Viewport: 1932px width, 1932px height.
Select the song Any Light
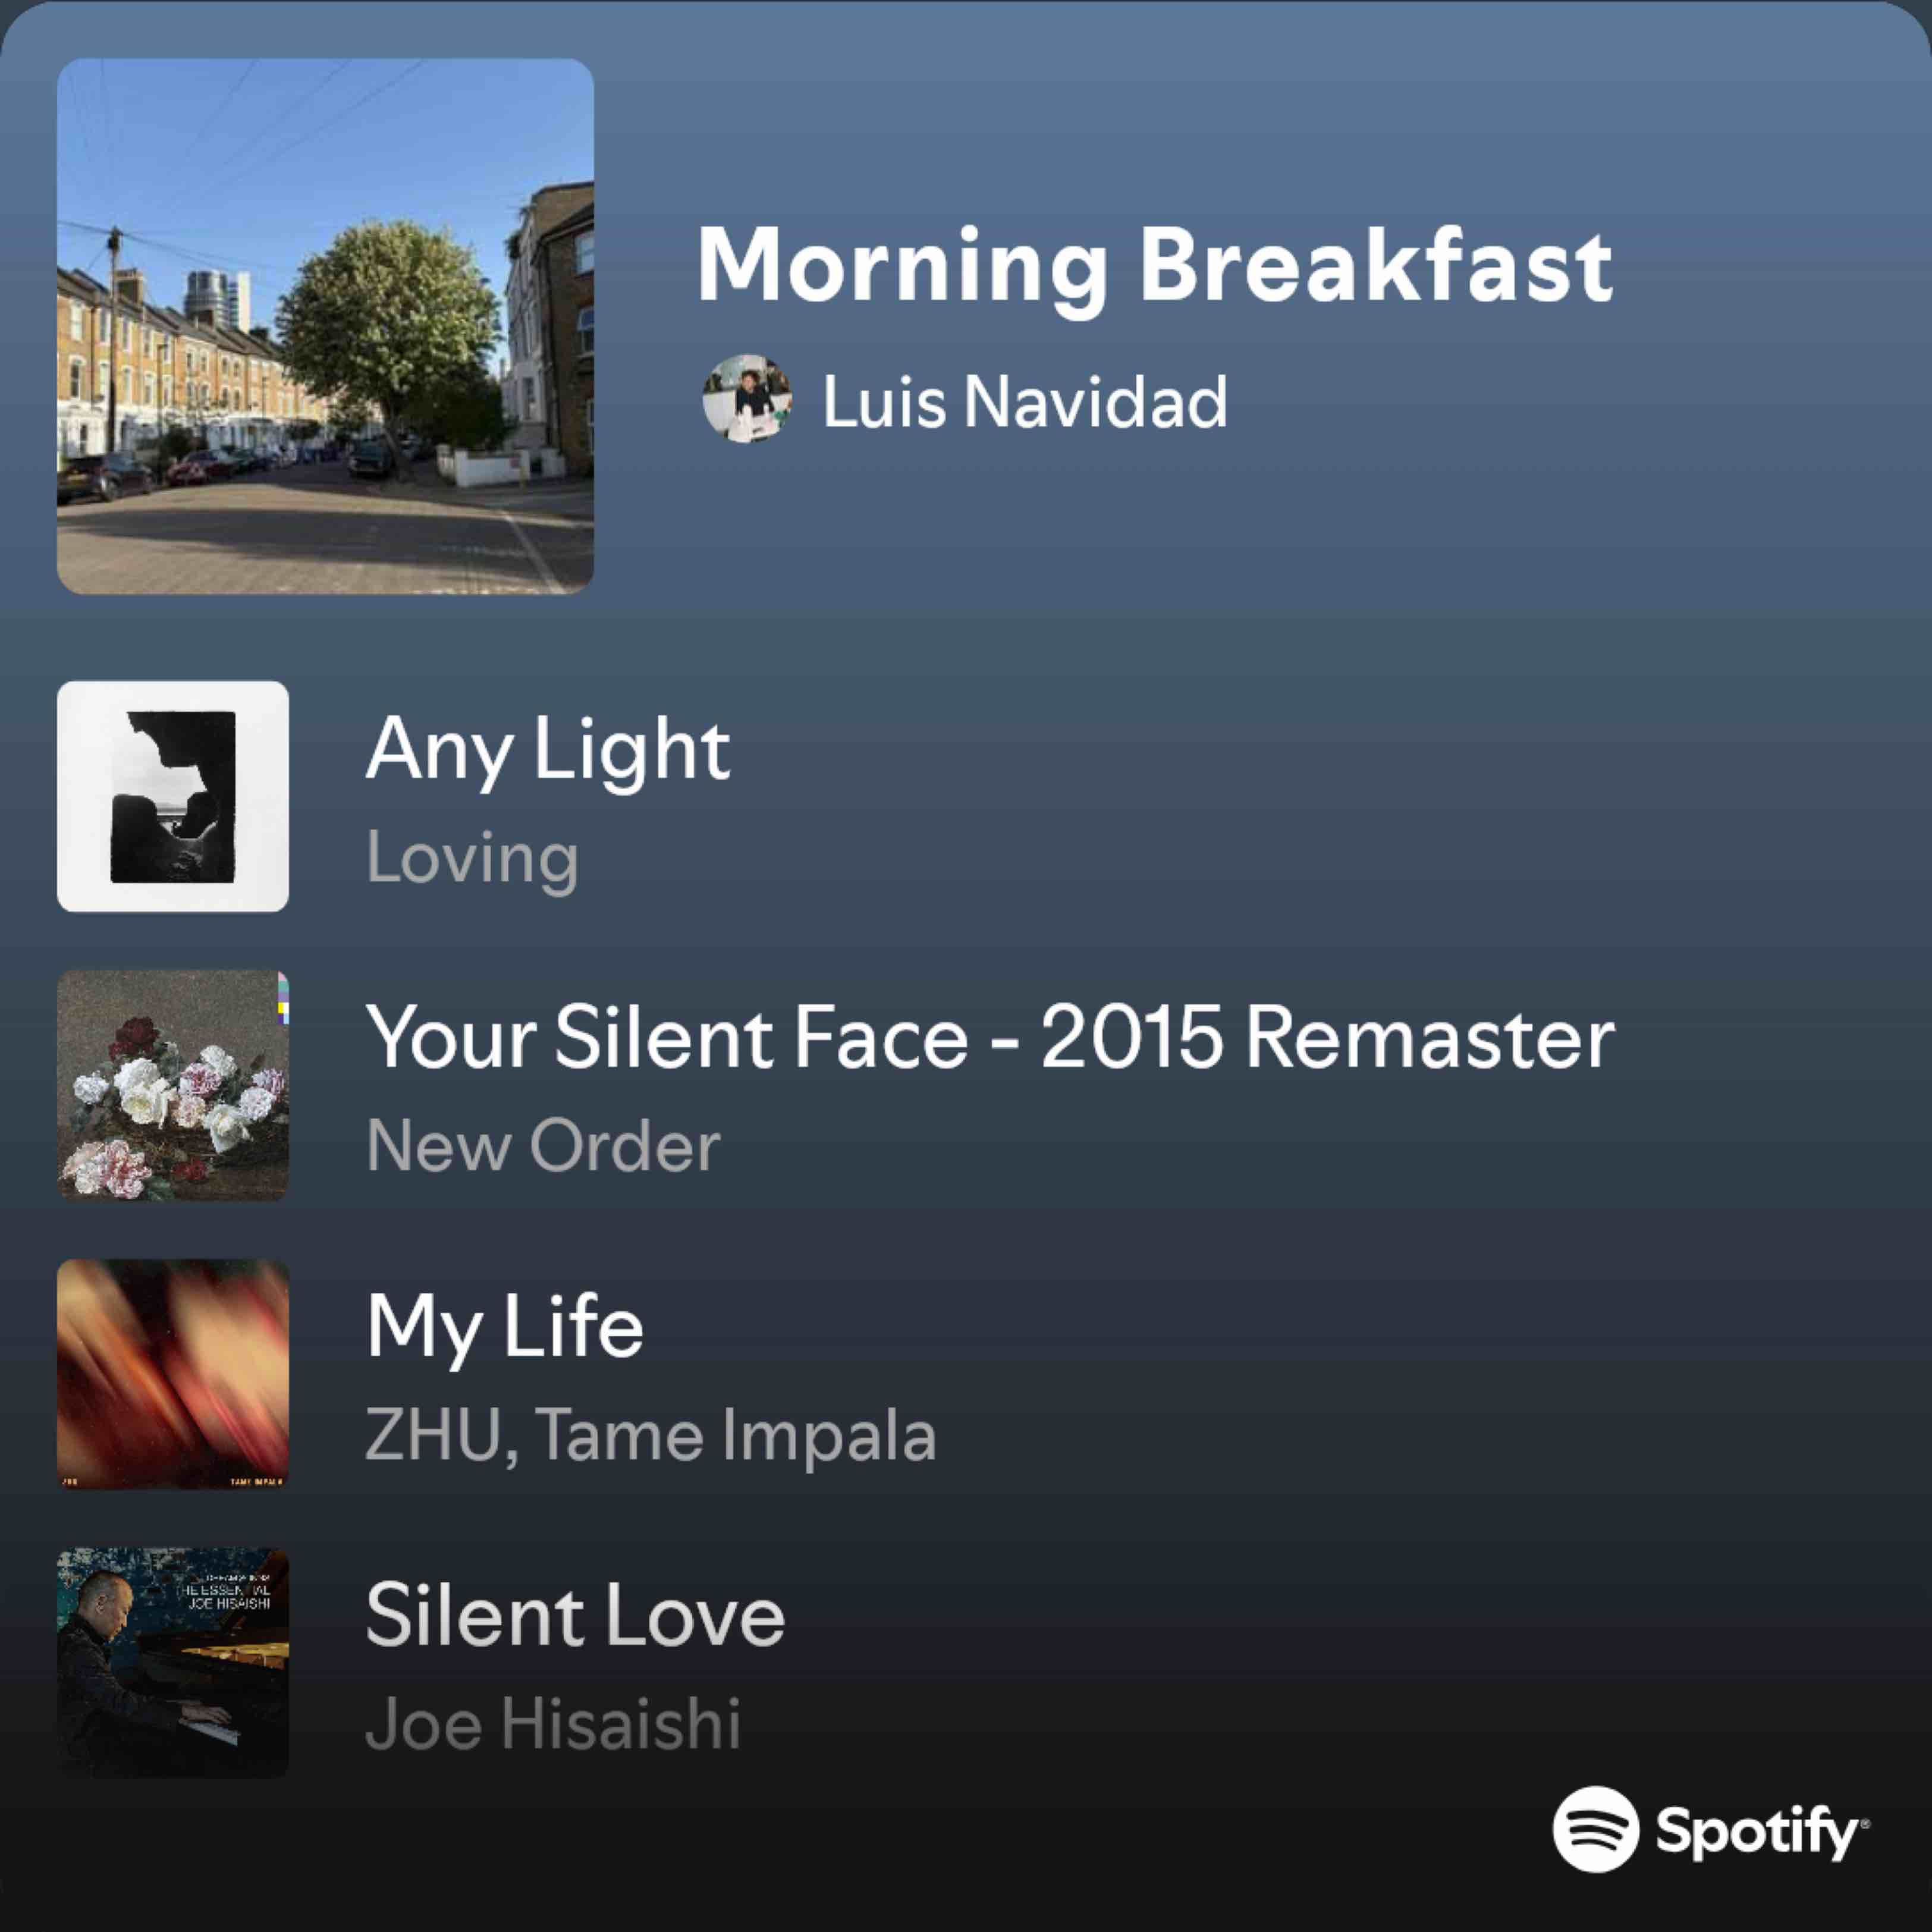(x=548, y=751)
